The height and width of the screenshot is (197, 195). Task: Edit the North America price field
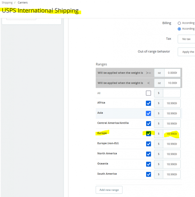coord(172,154)
